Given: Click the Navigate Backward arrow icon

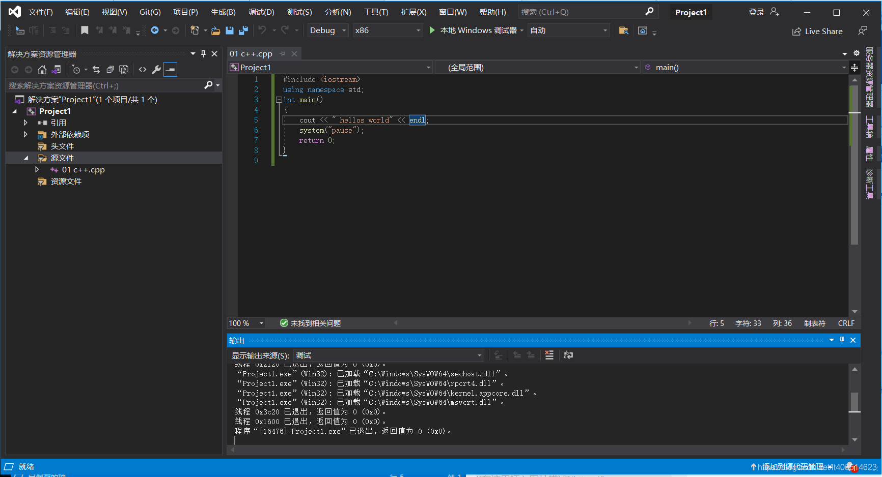Looking at the screenshot, I should point(155,31).
